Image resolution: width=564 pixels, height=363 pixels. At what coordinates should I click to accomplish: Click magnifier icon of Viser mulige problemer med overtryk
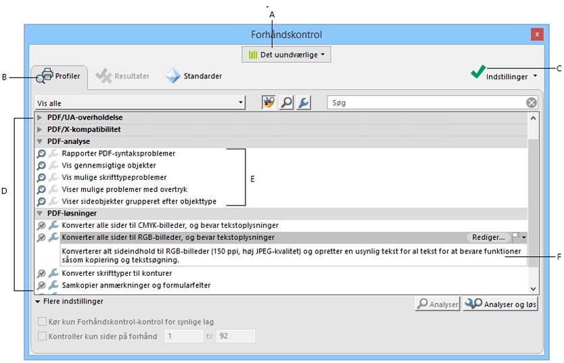41,190
